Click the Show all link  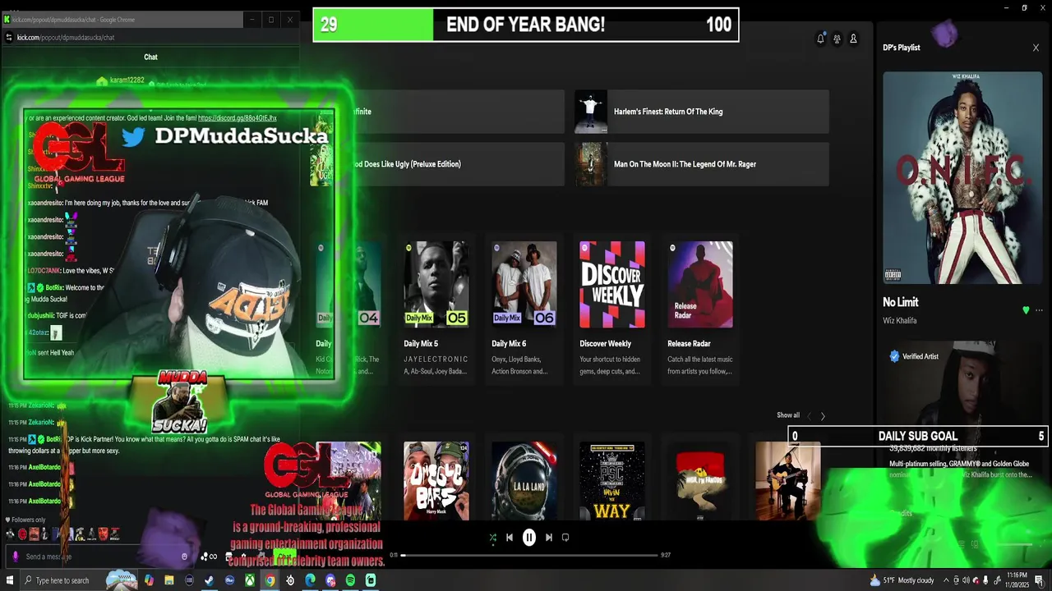788,415
